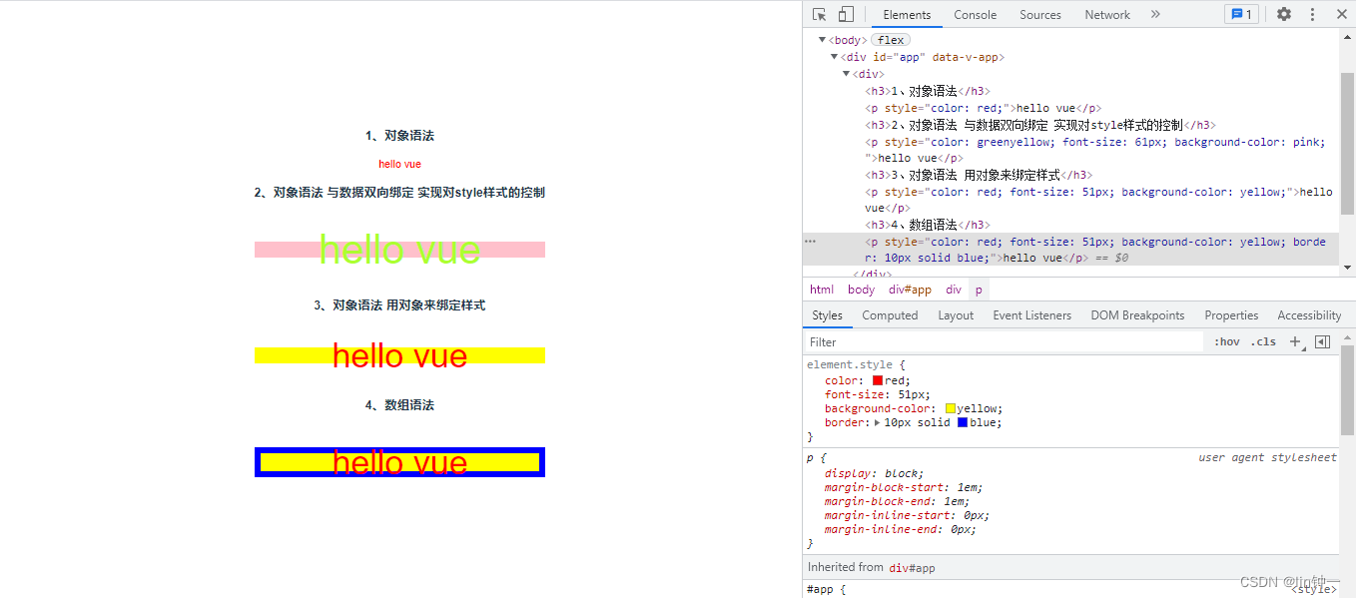
Task: Toggle the device toolbar icon
Action: [846, 14]
